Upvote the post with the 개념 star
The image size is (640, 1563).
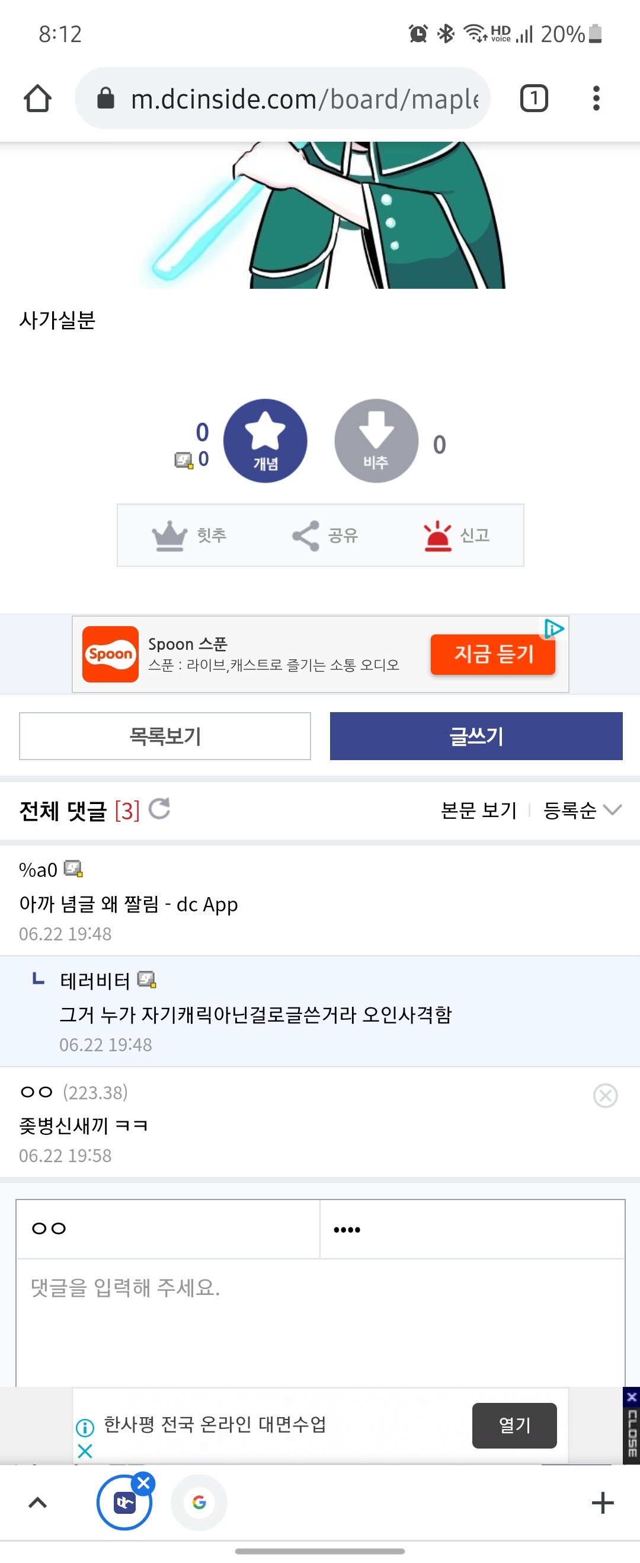265,442
